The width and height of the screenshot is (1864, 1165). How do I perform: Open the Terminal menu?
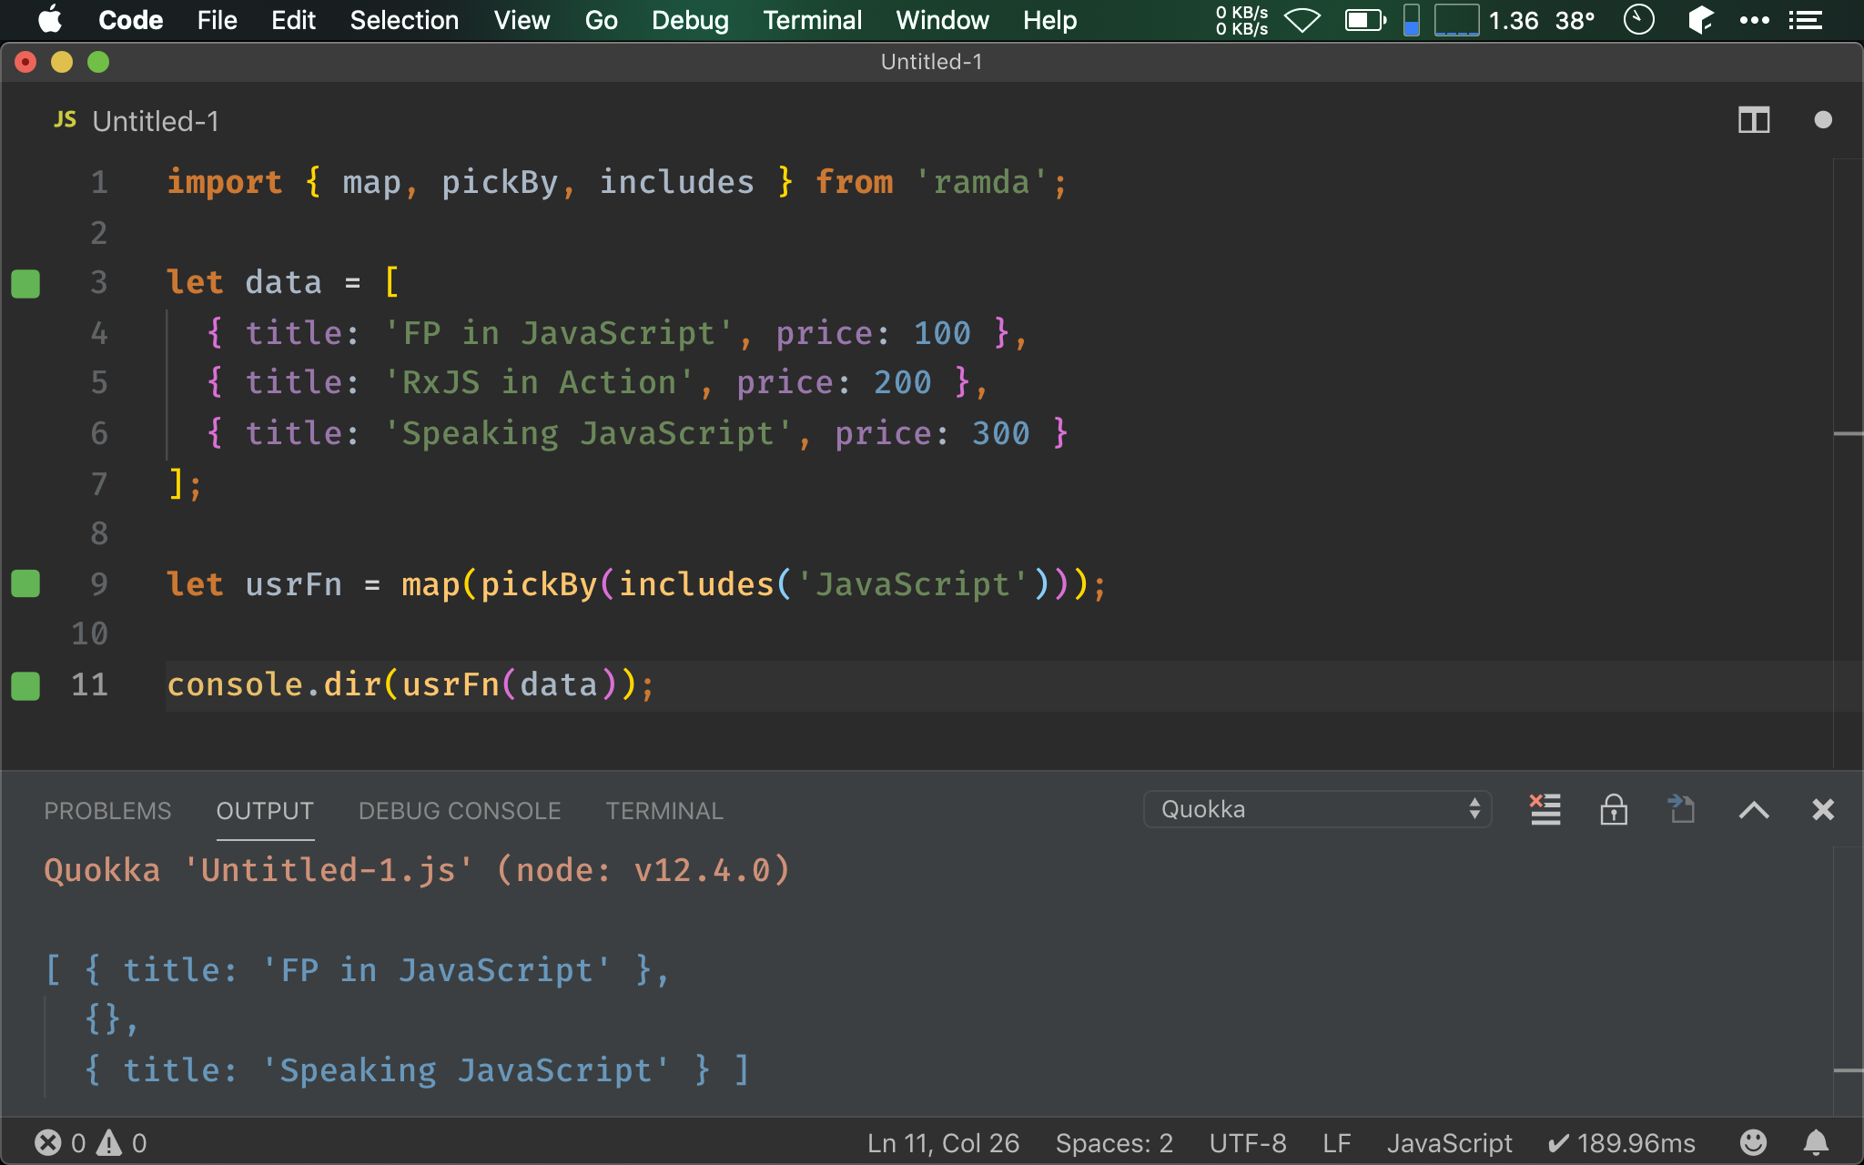[812, 20]
